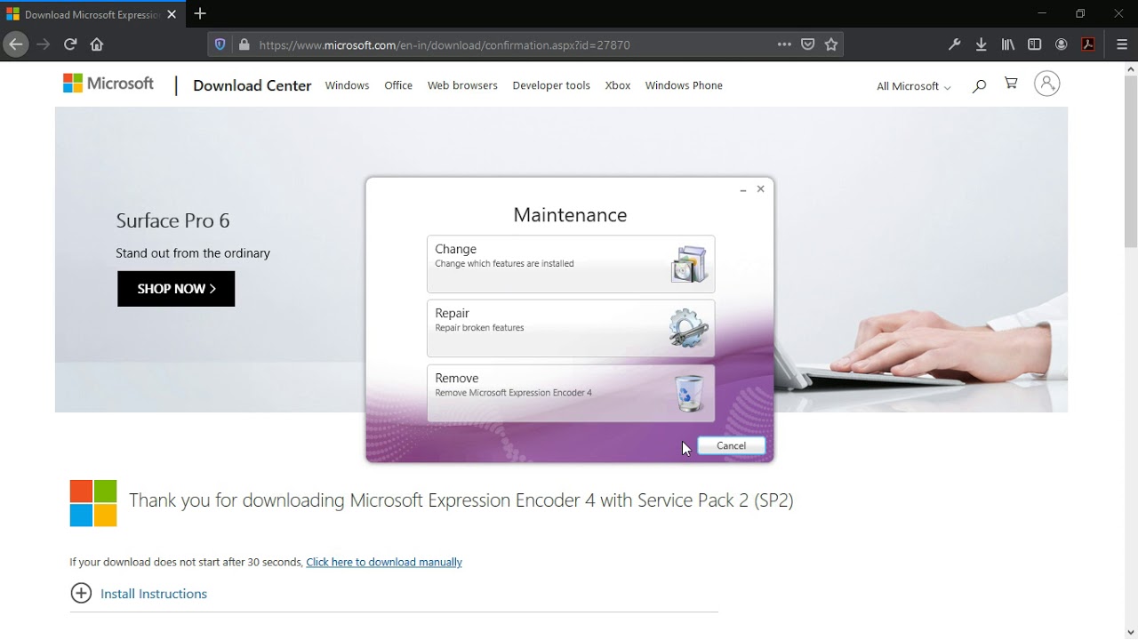Open tracking protection shield icon
The image size is (1138, 640).
[x=220, y=44]
